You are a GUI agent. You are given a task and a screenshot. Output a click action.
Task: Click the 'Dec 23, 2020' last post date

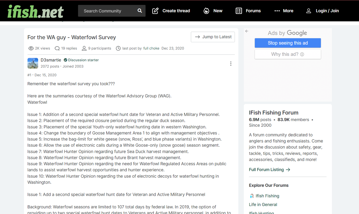(173, 48)
